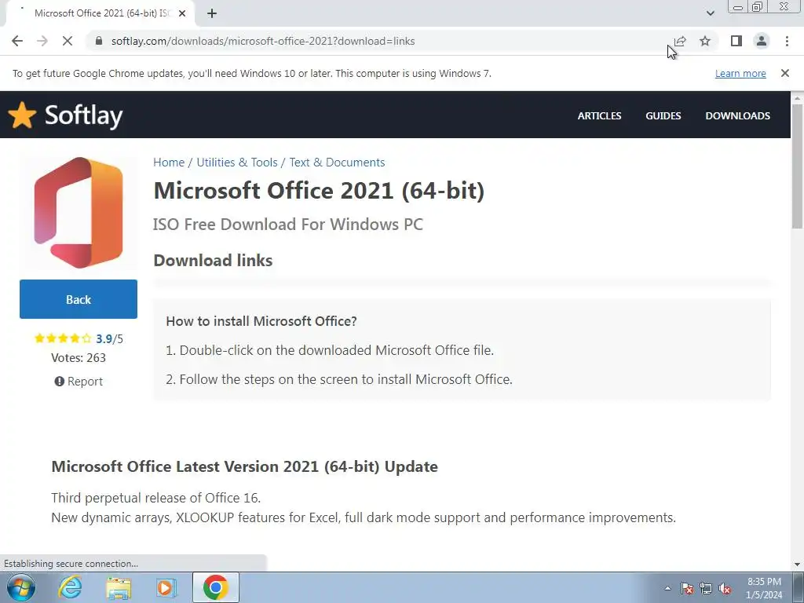
Task: Dismiss the Chrome update notification bar
Action: [785, 73]
